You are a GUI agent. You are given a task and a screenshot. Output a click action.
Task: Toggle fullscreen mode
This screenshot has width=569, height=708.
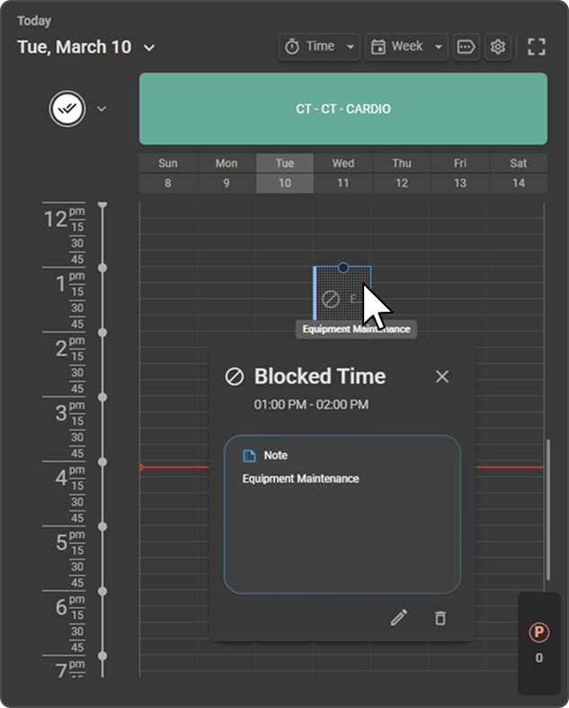click(537, 47)
